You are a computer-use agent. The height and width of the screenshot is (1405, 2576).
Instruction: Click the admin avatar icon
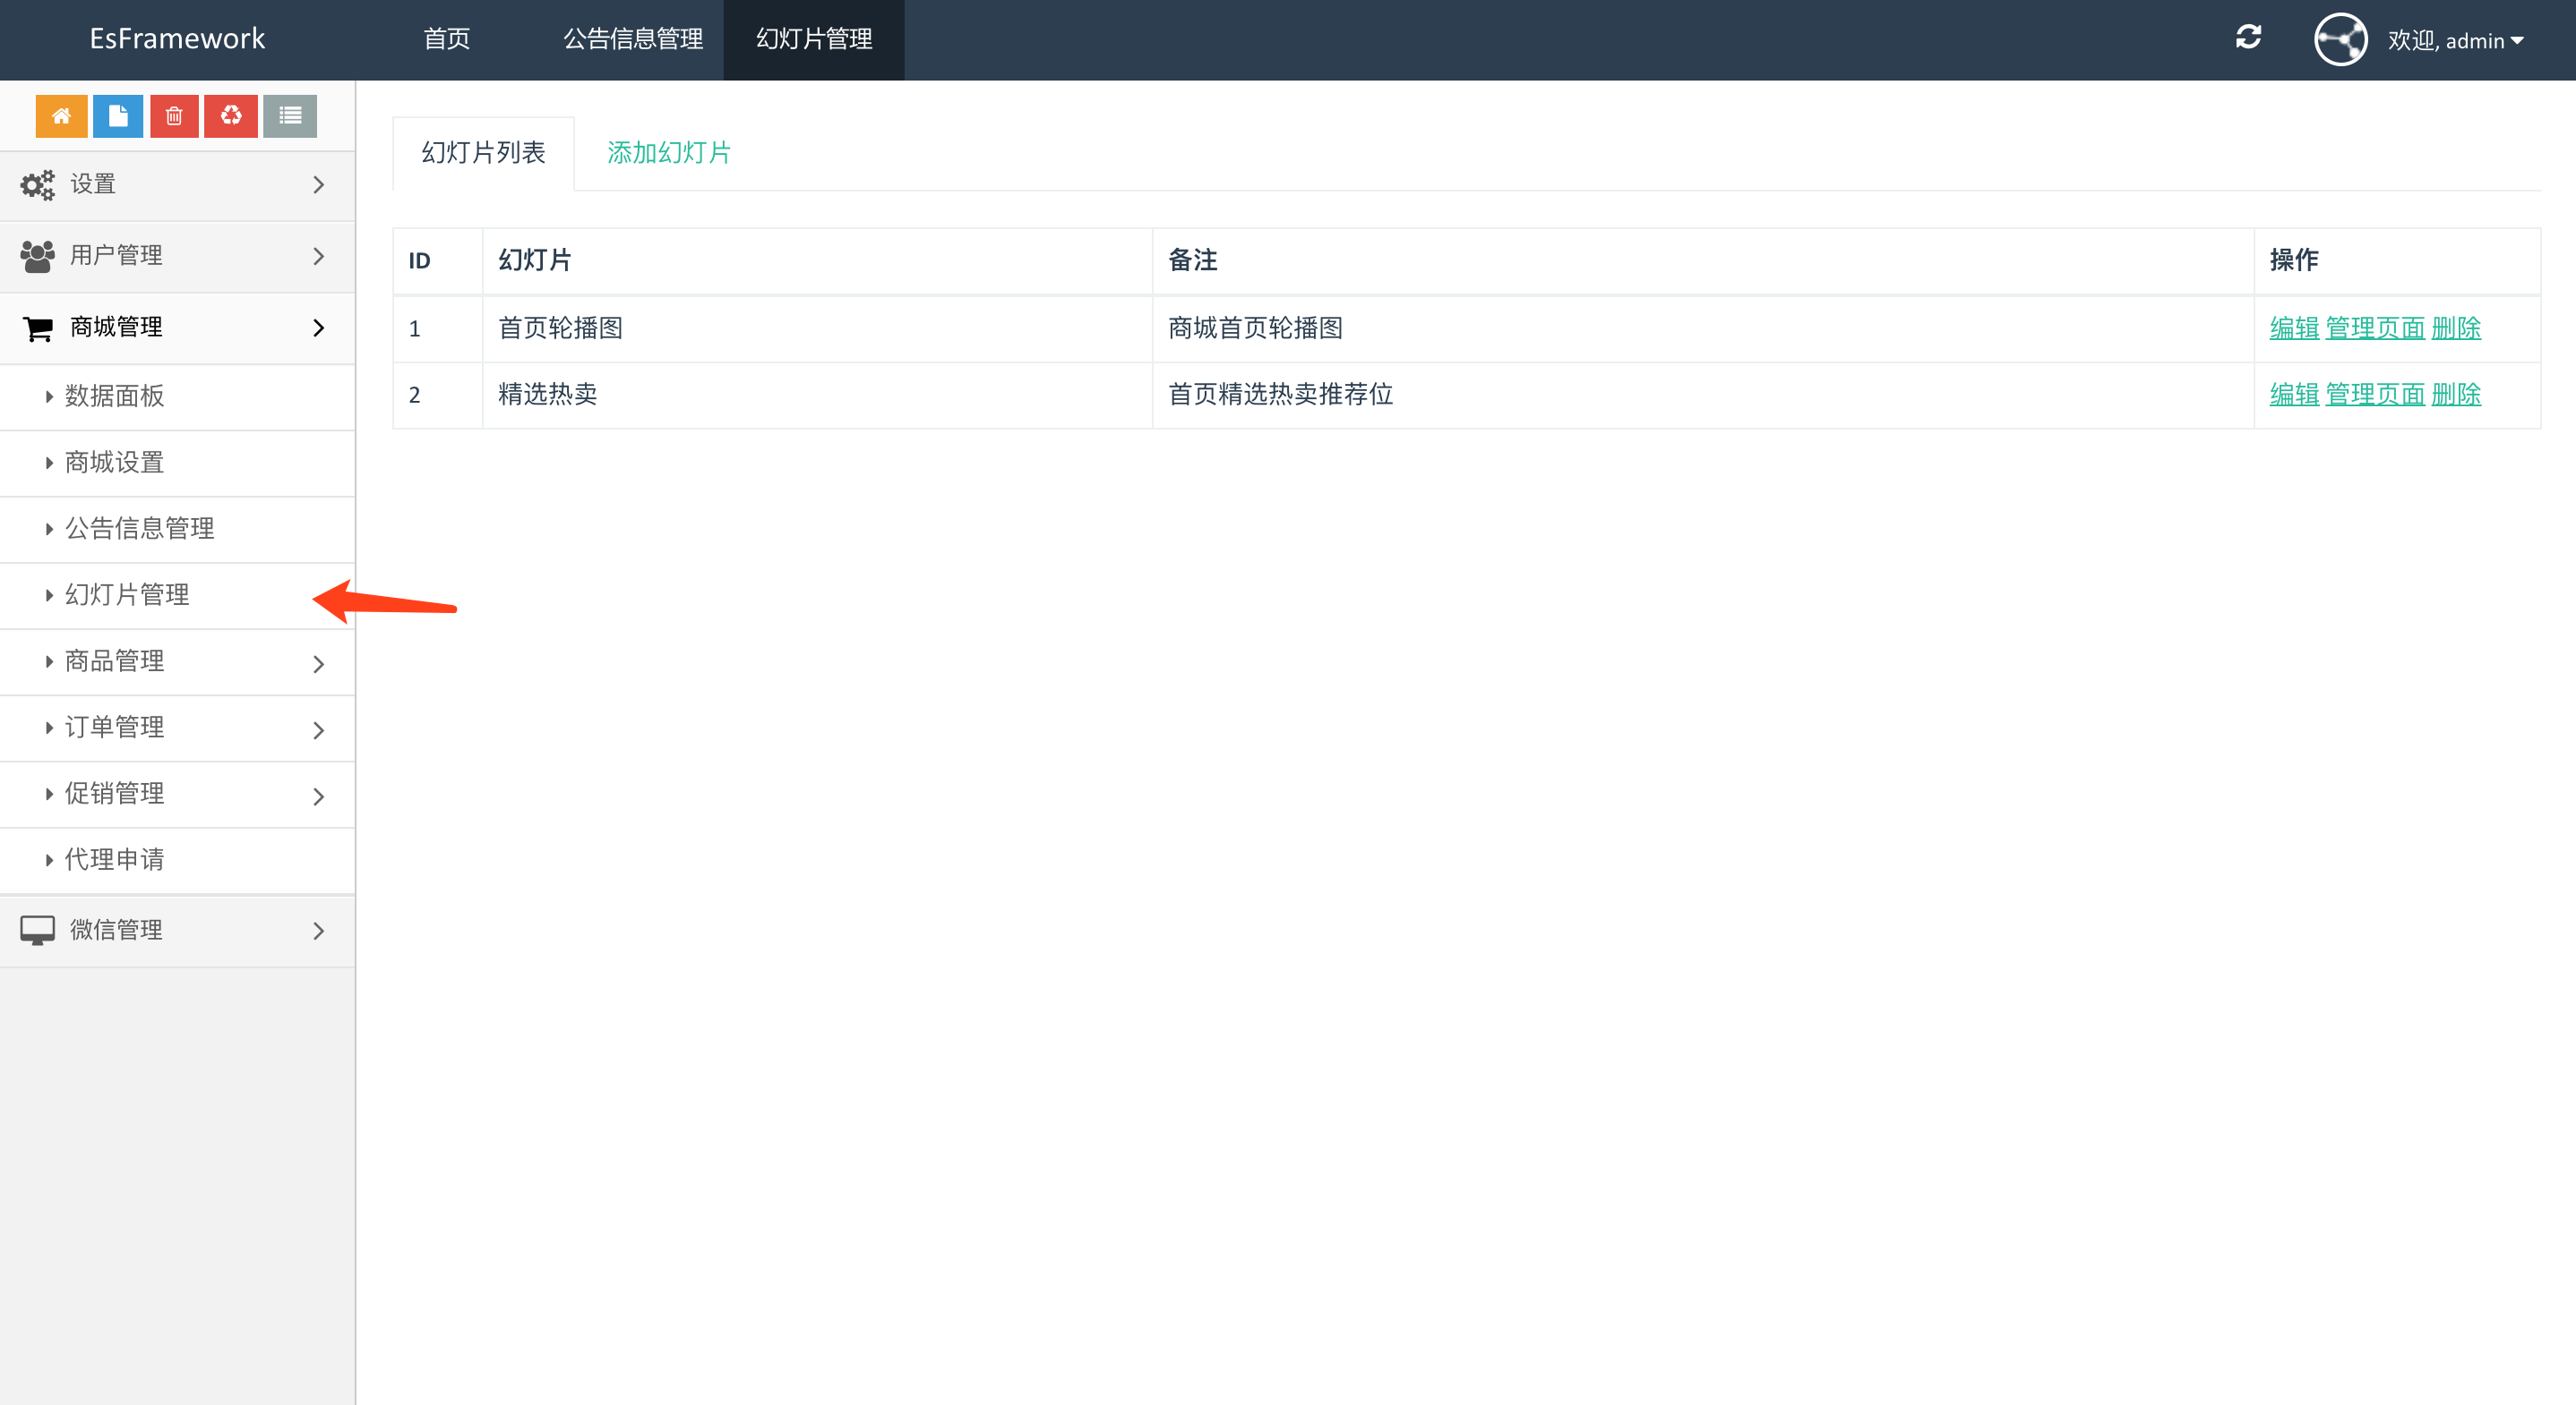coord(2340,40)
